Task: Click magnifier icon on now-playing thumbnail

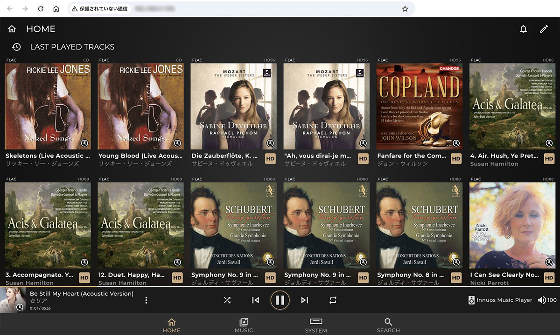Action: pyautogui.click(x=20, y=307)
